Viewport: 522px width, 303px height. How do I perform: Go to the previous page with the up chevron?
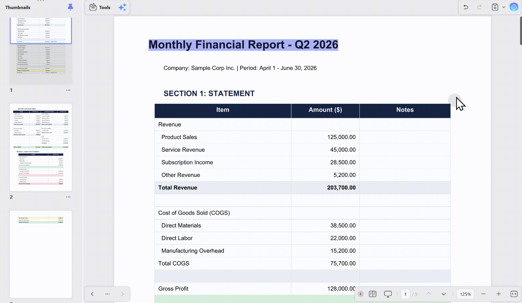pos(429,294)
